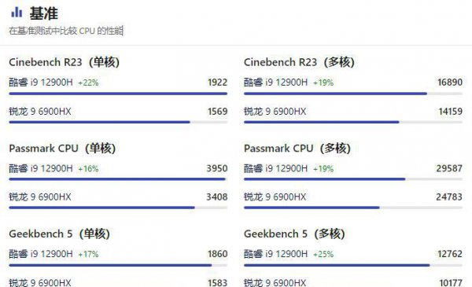Click the +25% badge in Geekbench multi-core
472x287 pixels.
[323, 255]
